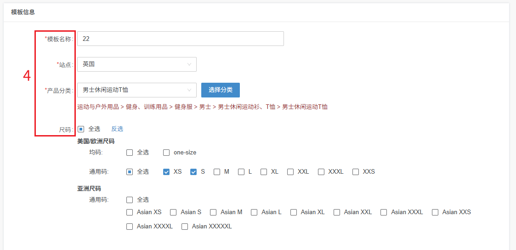Click the 选择分类 button
Screen dimensions: 516x250
(220, 90)
